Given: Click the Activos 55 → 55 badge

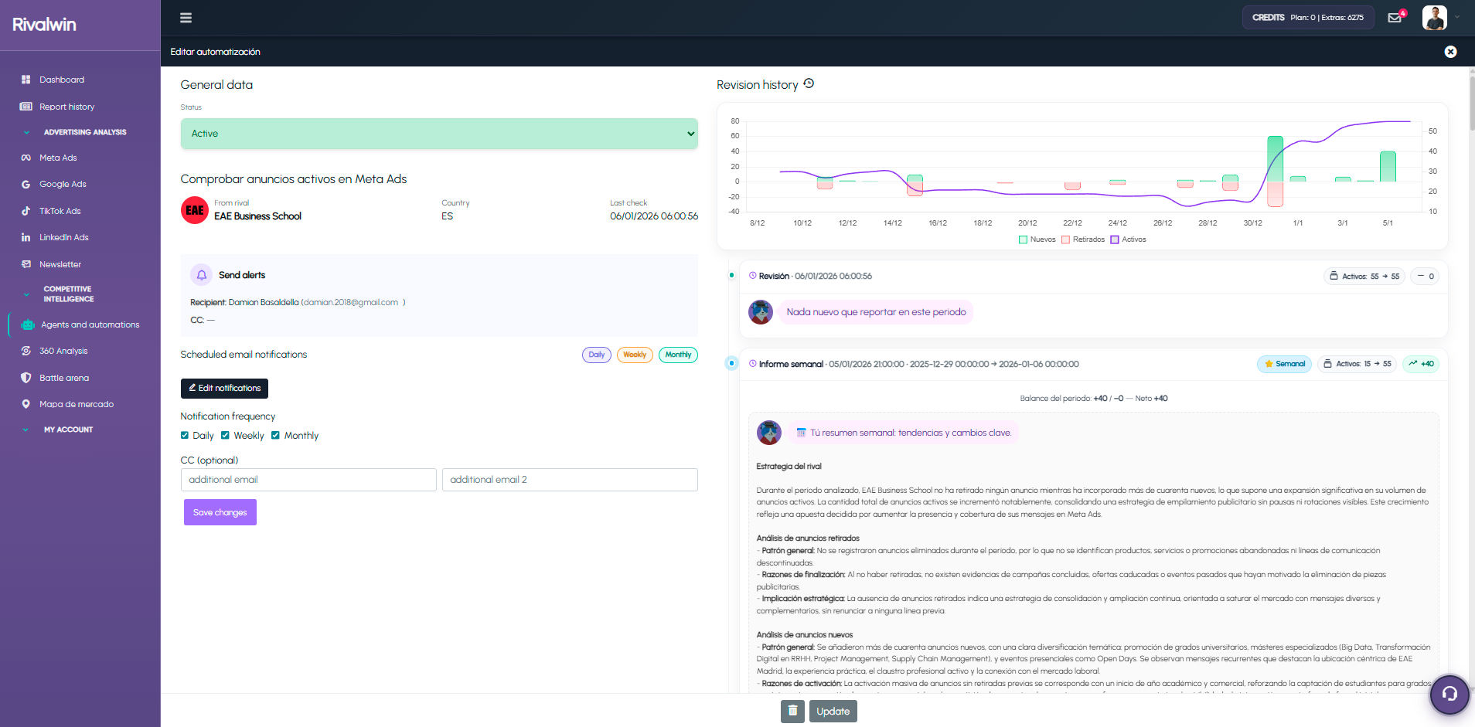Looking at the screenshot, I should coord(1364,276).
